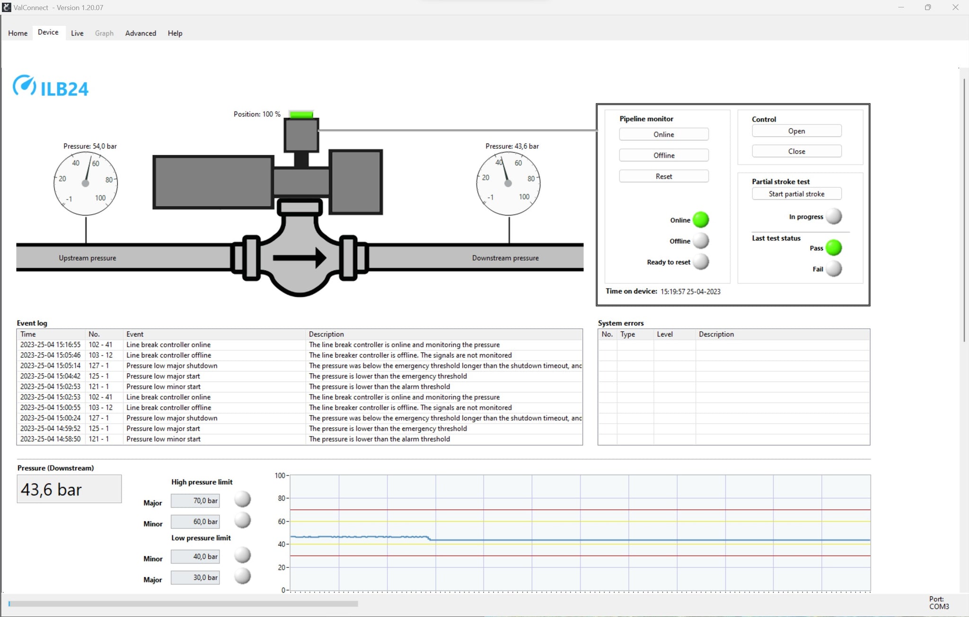Click the valve body flow arrow

299,258
